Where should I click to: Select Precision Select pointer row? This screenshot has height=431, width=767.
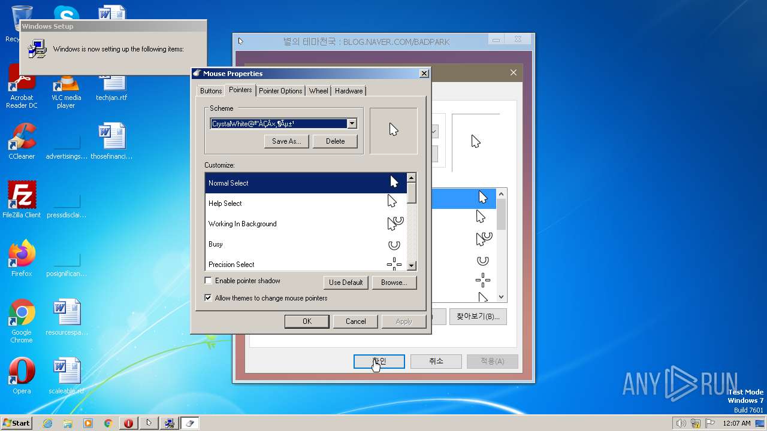306,263
